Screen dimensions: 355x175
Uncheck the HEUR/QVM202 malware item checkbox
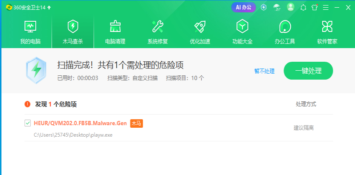point(27,123)
